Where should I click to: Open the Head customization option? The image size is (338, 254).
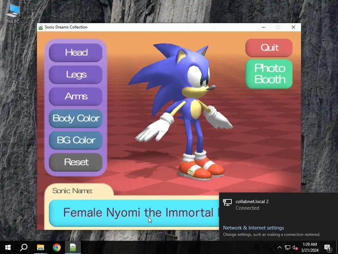coord(76,53)
